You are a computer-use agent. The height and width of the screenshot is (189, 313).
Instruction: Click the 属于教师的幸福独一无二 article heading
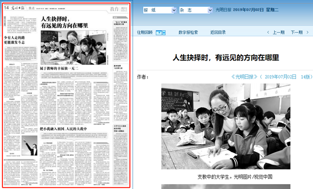click(59, 68)
